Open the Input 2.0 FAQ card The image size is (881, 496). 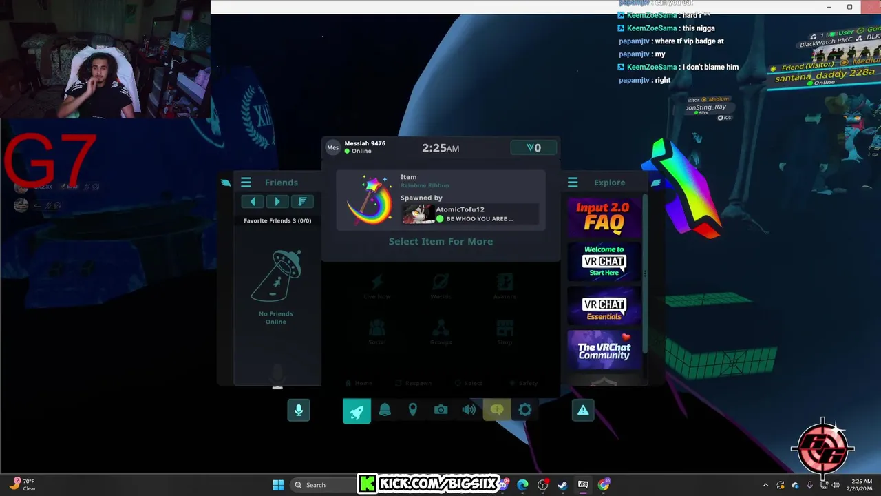tap(604, 217)
